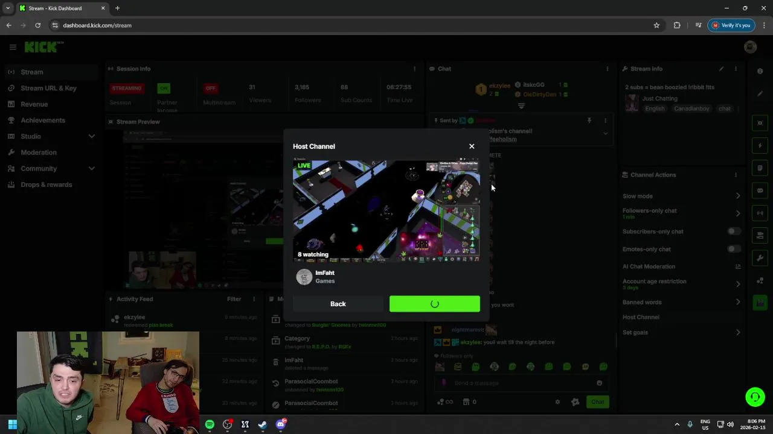Image resolution: width=773 pixels, height=434 pixels.
Task: Open AI Chat Moderation external link
Action: 738,266
